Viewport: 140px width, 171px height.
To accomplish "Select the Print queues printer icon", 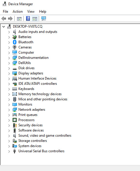I will [x=15, y=115].
